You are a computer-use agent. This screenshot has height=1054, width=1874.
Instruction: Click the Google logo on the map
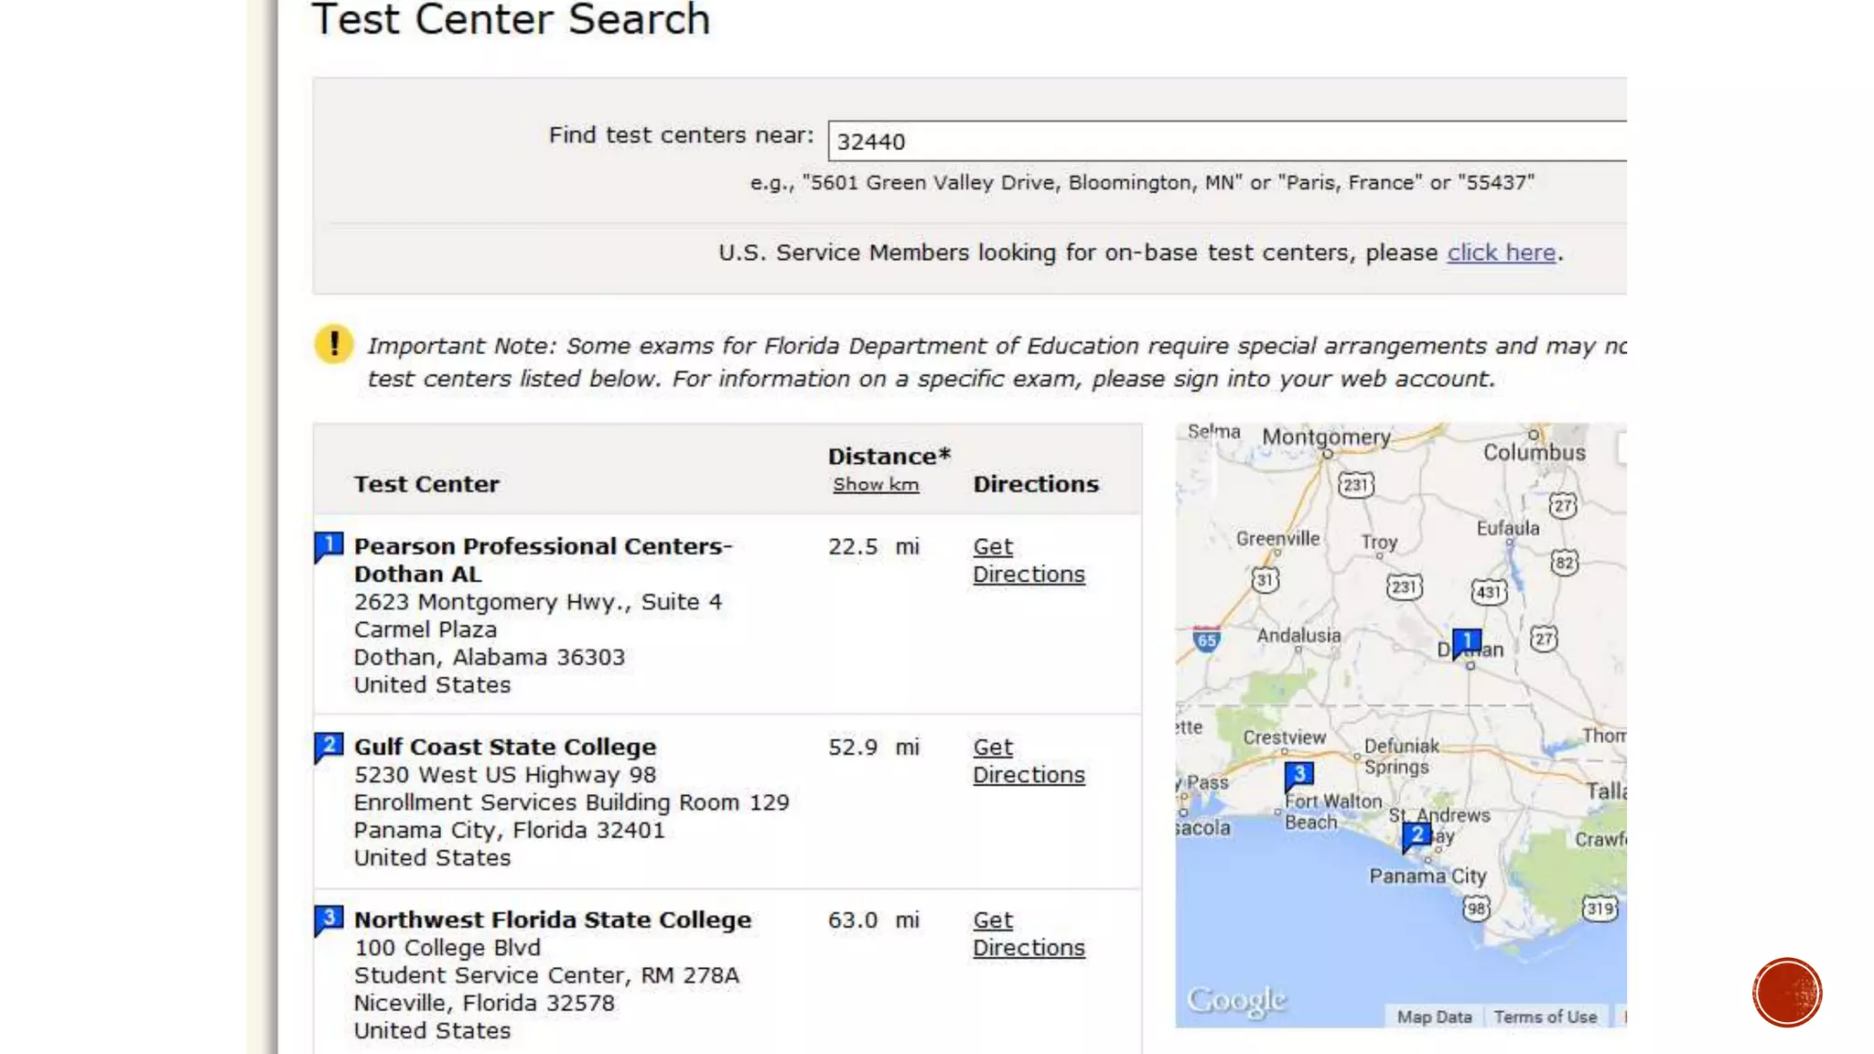tap(1236, 999)
